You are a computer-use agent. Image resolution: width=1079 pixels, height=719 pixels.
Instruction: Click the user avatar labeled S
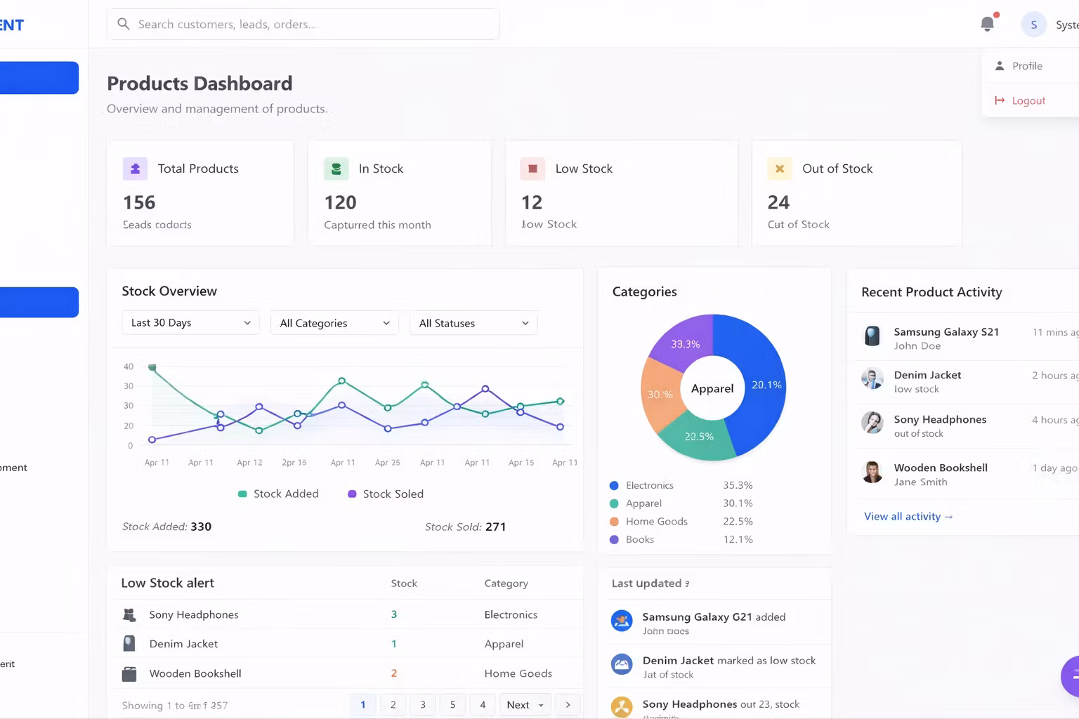1033,25
